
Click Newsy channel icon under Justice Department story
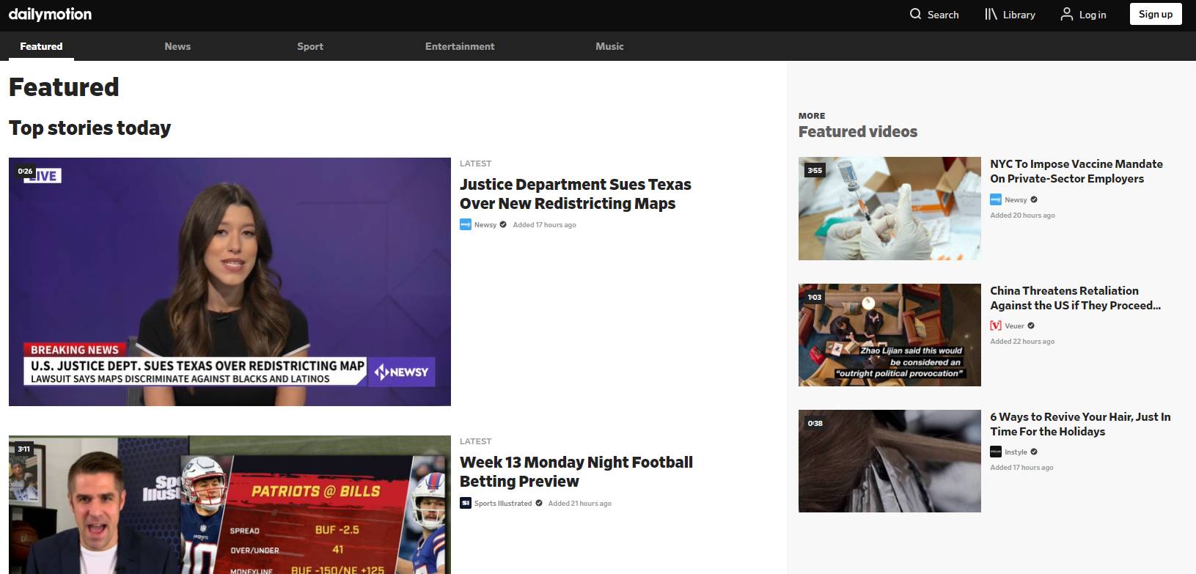pyautogui.click(x=465, y=225)
